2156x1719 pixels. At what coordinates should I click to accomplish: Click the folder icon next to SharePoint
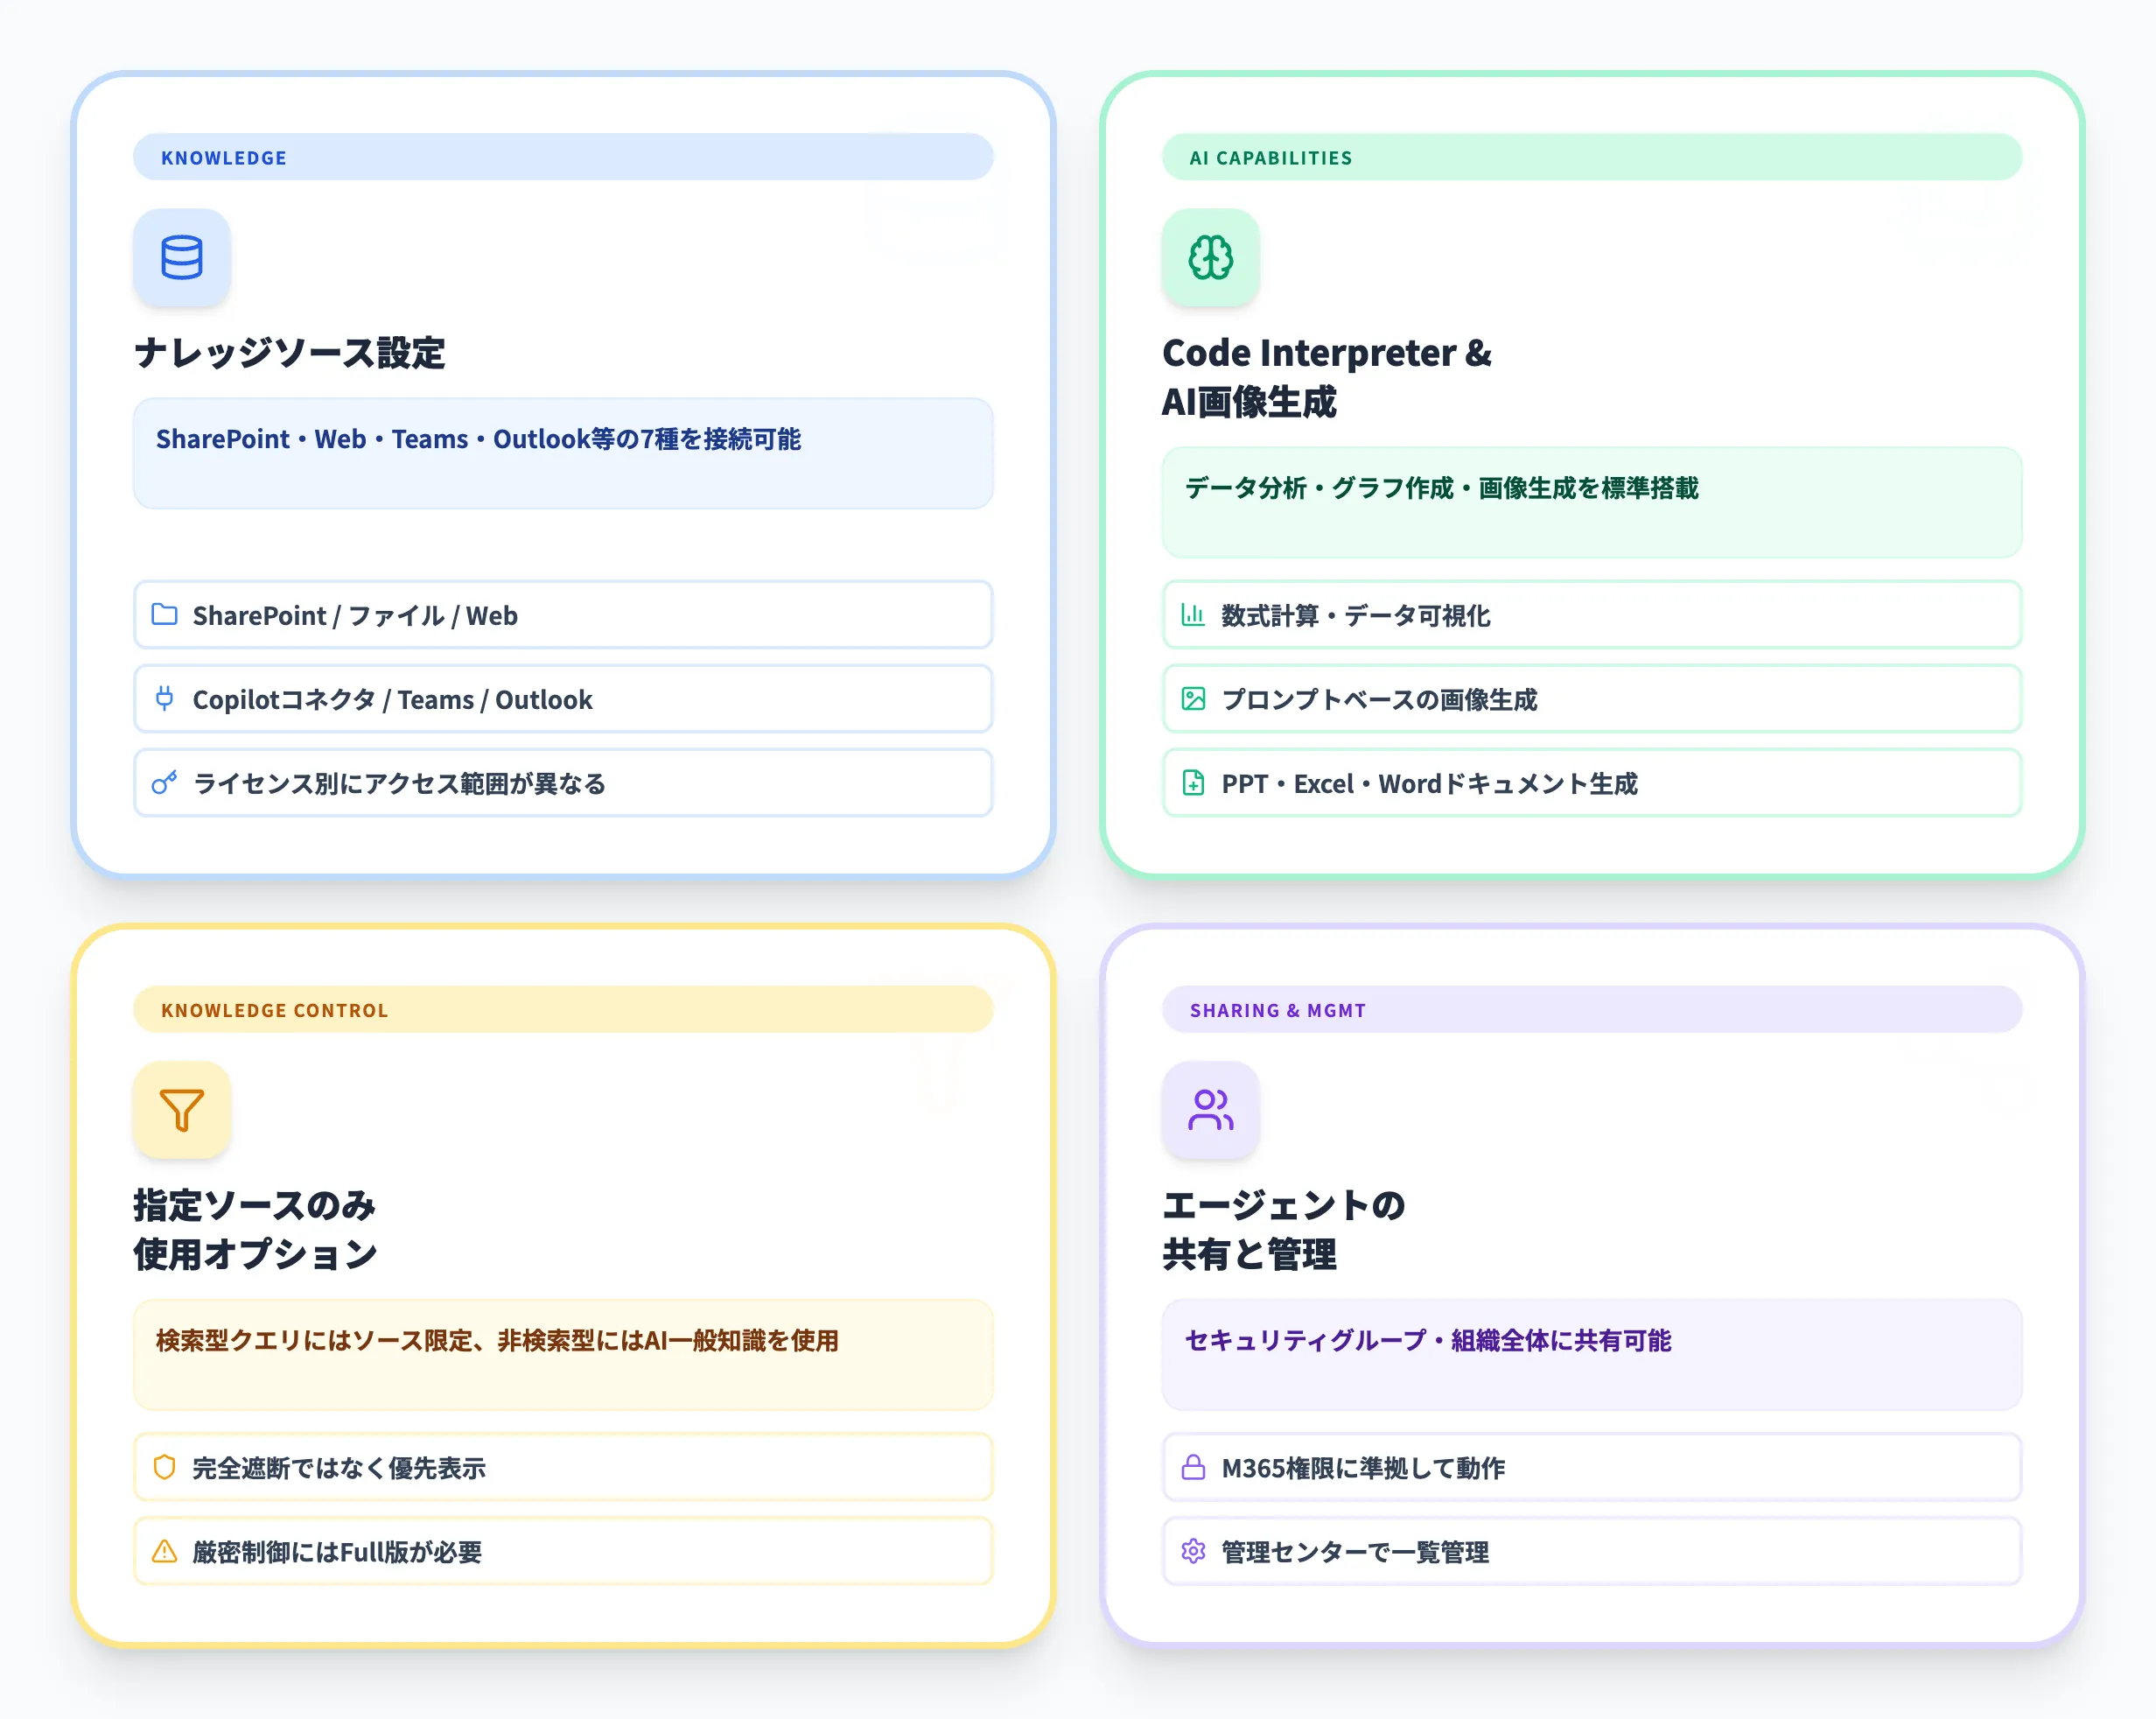point(167,615)
